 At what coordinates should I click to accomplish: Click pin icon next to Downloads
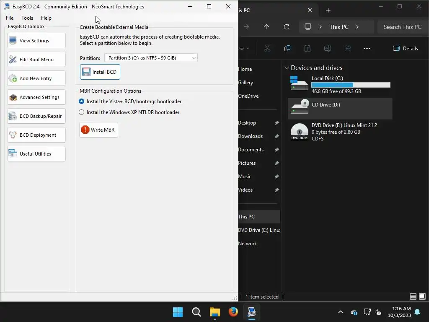[277, 136]
